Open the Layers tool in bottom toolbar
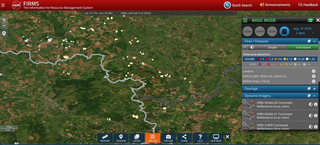Viewport: 320px width, 145px height. point(137,138)
